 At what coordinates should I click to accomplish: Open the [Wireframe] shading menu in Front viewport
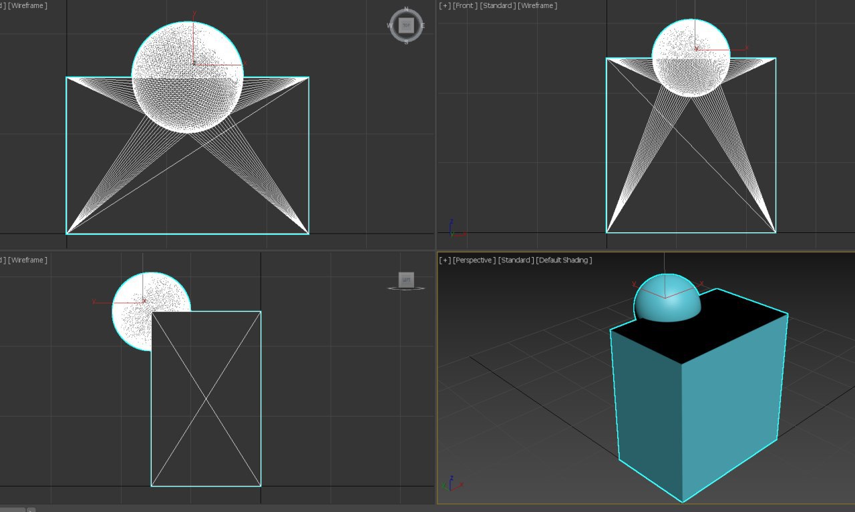point(537,5)
